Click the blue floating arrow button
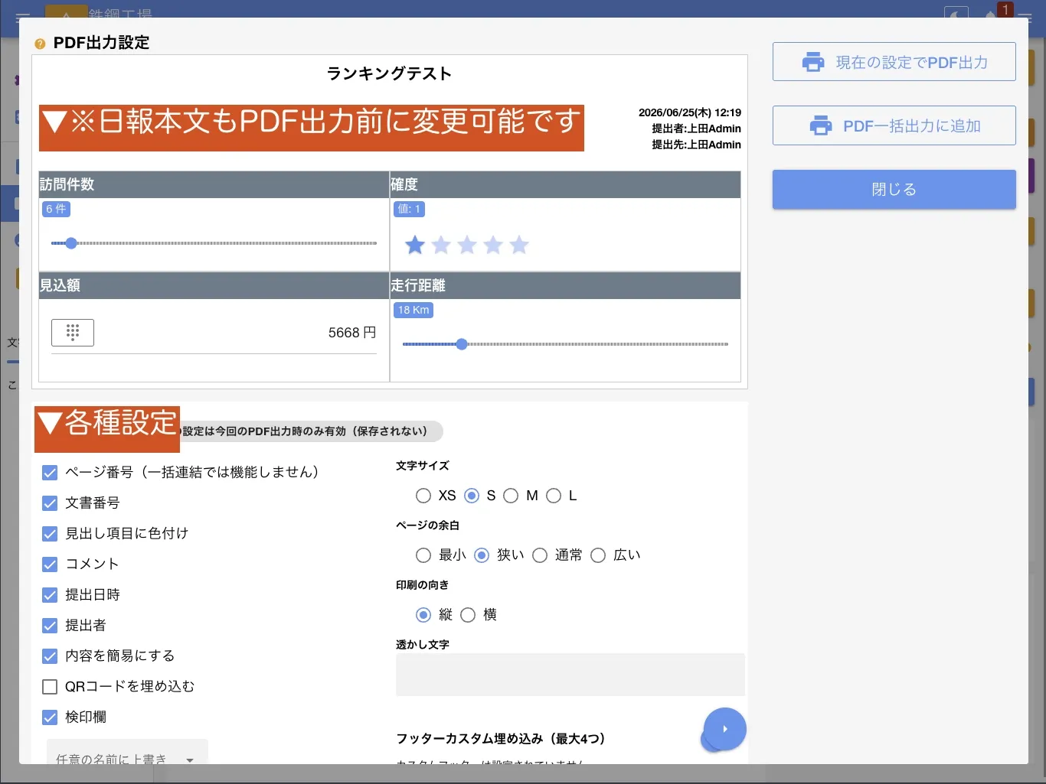This screenshot has width=1046, height=784. click(724, 729)
